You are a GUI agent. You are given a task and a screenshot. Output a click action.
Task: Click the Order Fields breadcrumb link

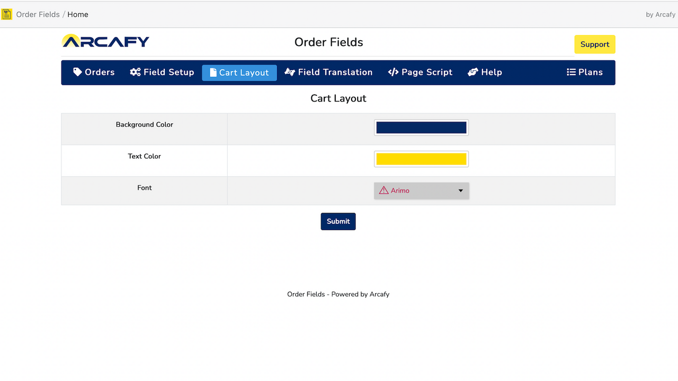38,14
